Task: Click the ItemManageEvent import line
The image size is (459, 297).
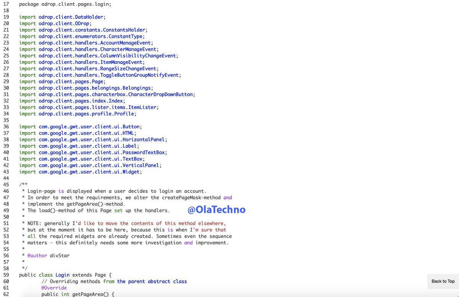Action: [82, 62]
